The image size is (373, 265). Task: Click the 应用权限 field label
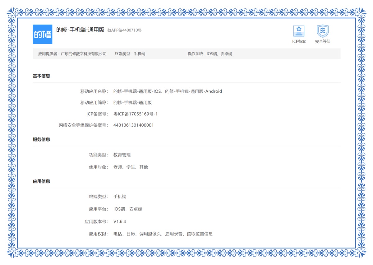coord(99,234)
